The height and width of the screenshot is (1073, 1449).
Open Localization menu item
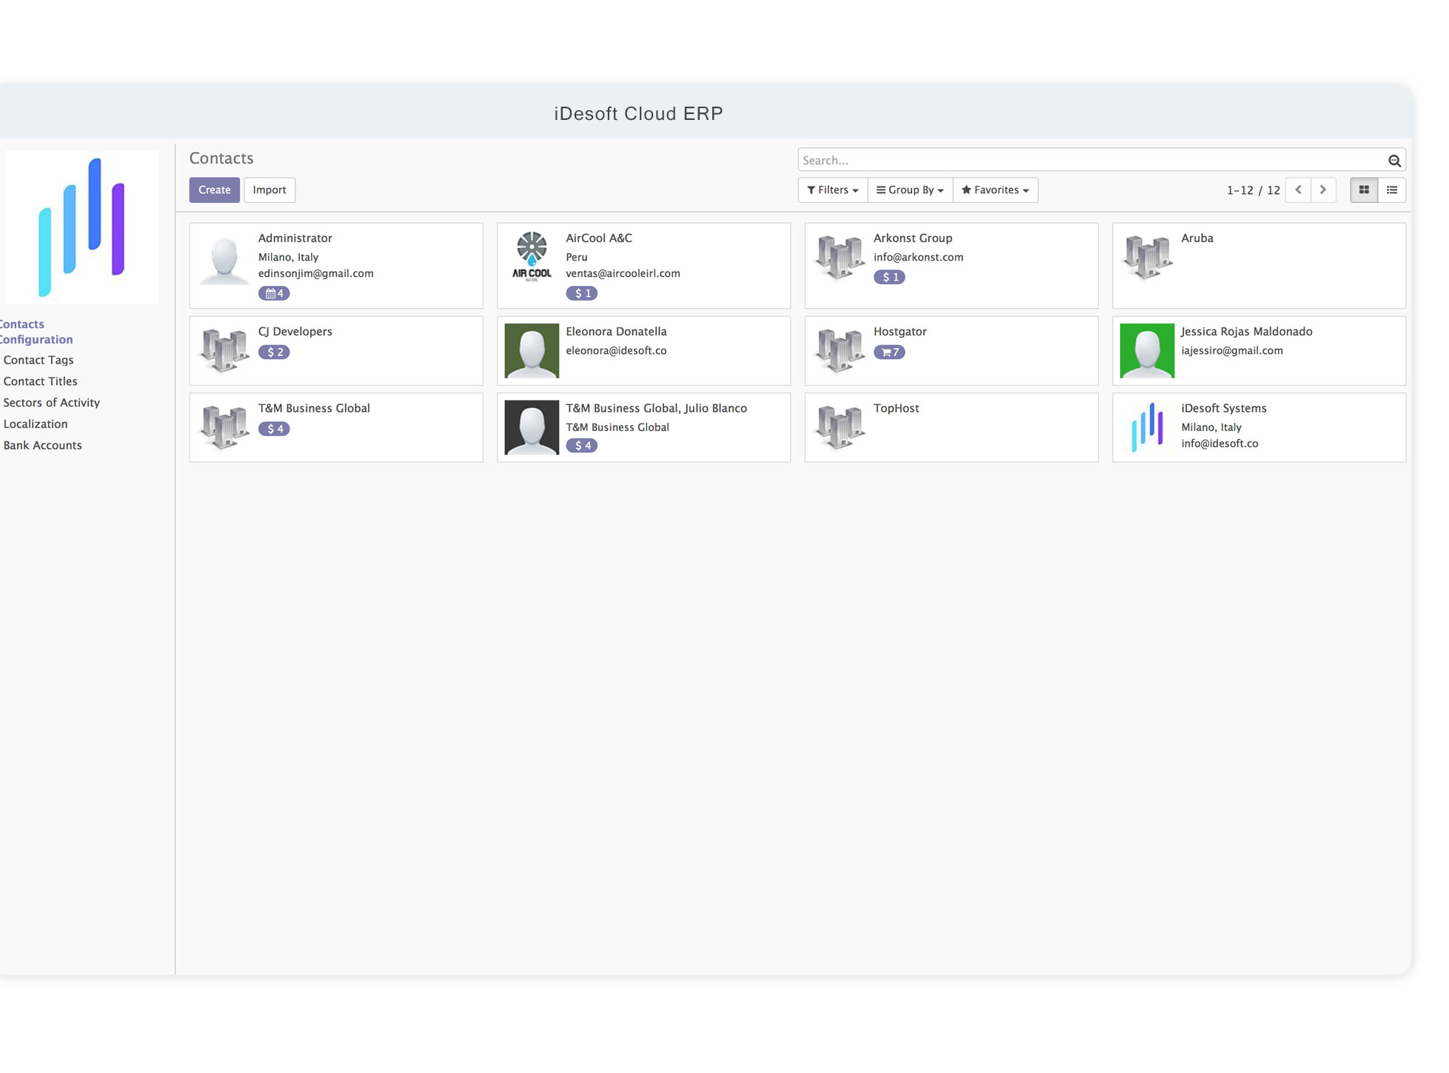(36, 424)
